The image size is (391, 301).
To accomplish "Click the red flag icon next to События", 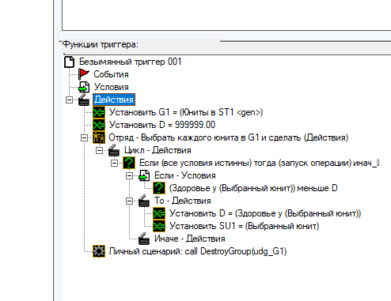I will [84, 74].
